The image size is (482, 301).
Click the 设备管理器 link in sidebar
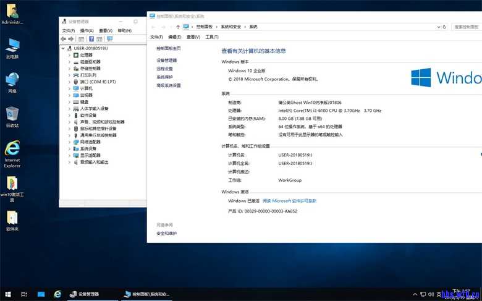click(x=166, y=61)
